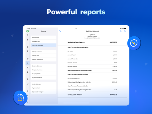
Task: Click the Cash Flow from Investing Activities heading
Action: point(78,74)
